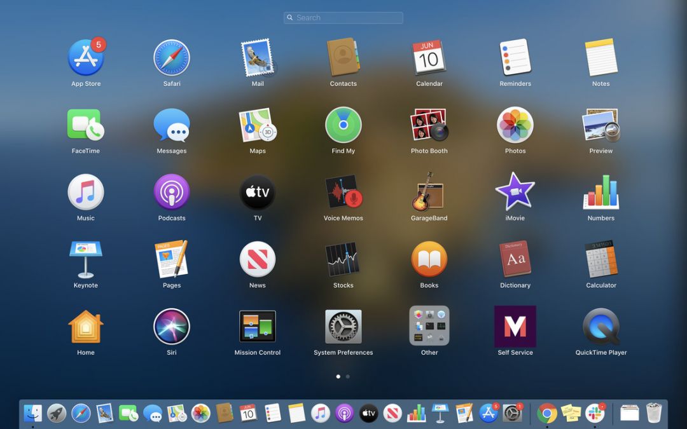
Task: Open the Stocks app
Action: 343,259
